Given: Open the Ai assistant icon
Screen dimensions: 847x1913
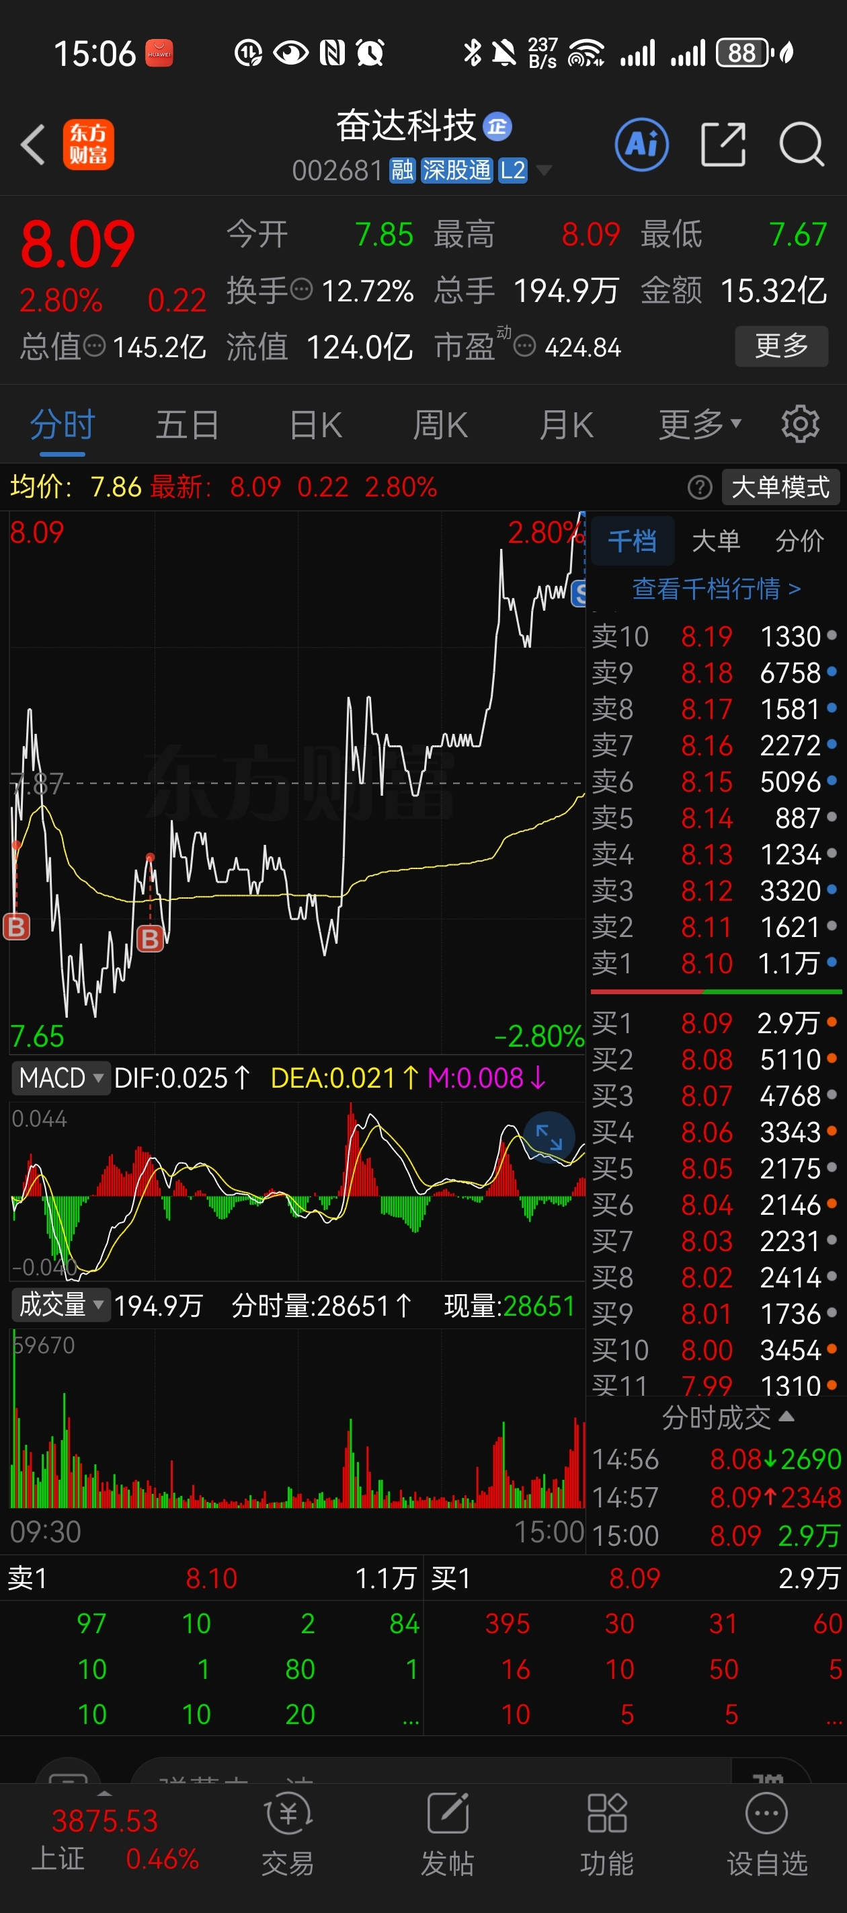Looking at the screenshot, I should click(x=641, y=144).
